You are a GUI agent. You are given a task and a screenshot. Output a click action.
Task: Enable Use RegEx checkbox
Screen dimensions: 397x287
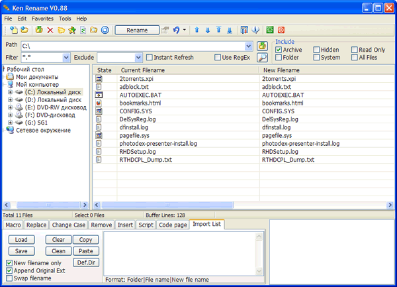coord(218,58)
